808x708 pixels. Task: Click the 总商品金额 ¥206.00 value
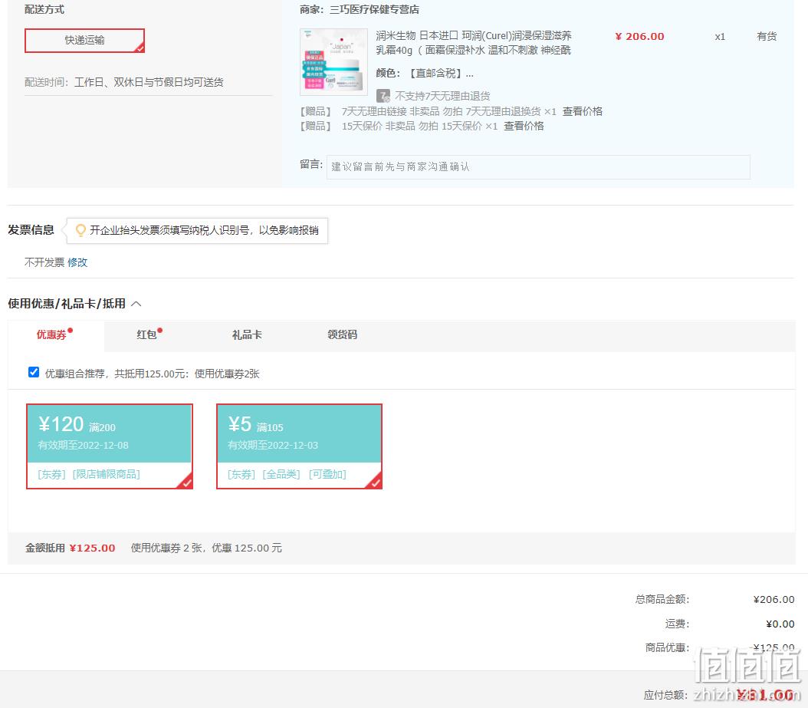[x=774, y=599]
